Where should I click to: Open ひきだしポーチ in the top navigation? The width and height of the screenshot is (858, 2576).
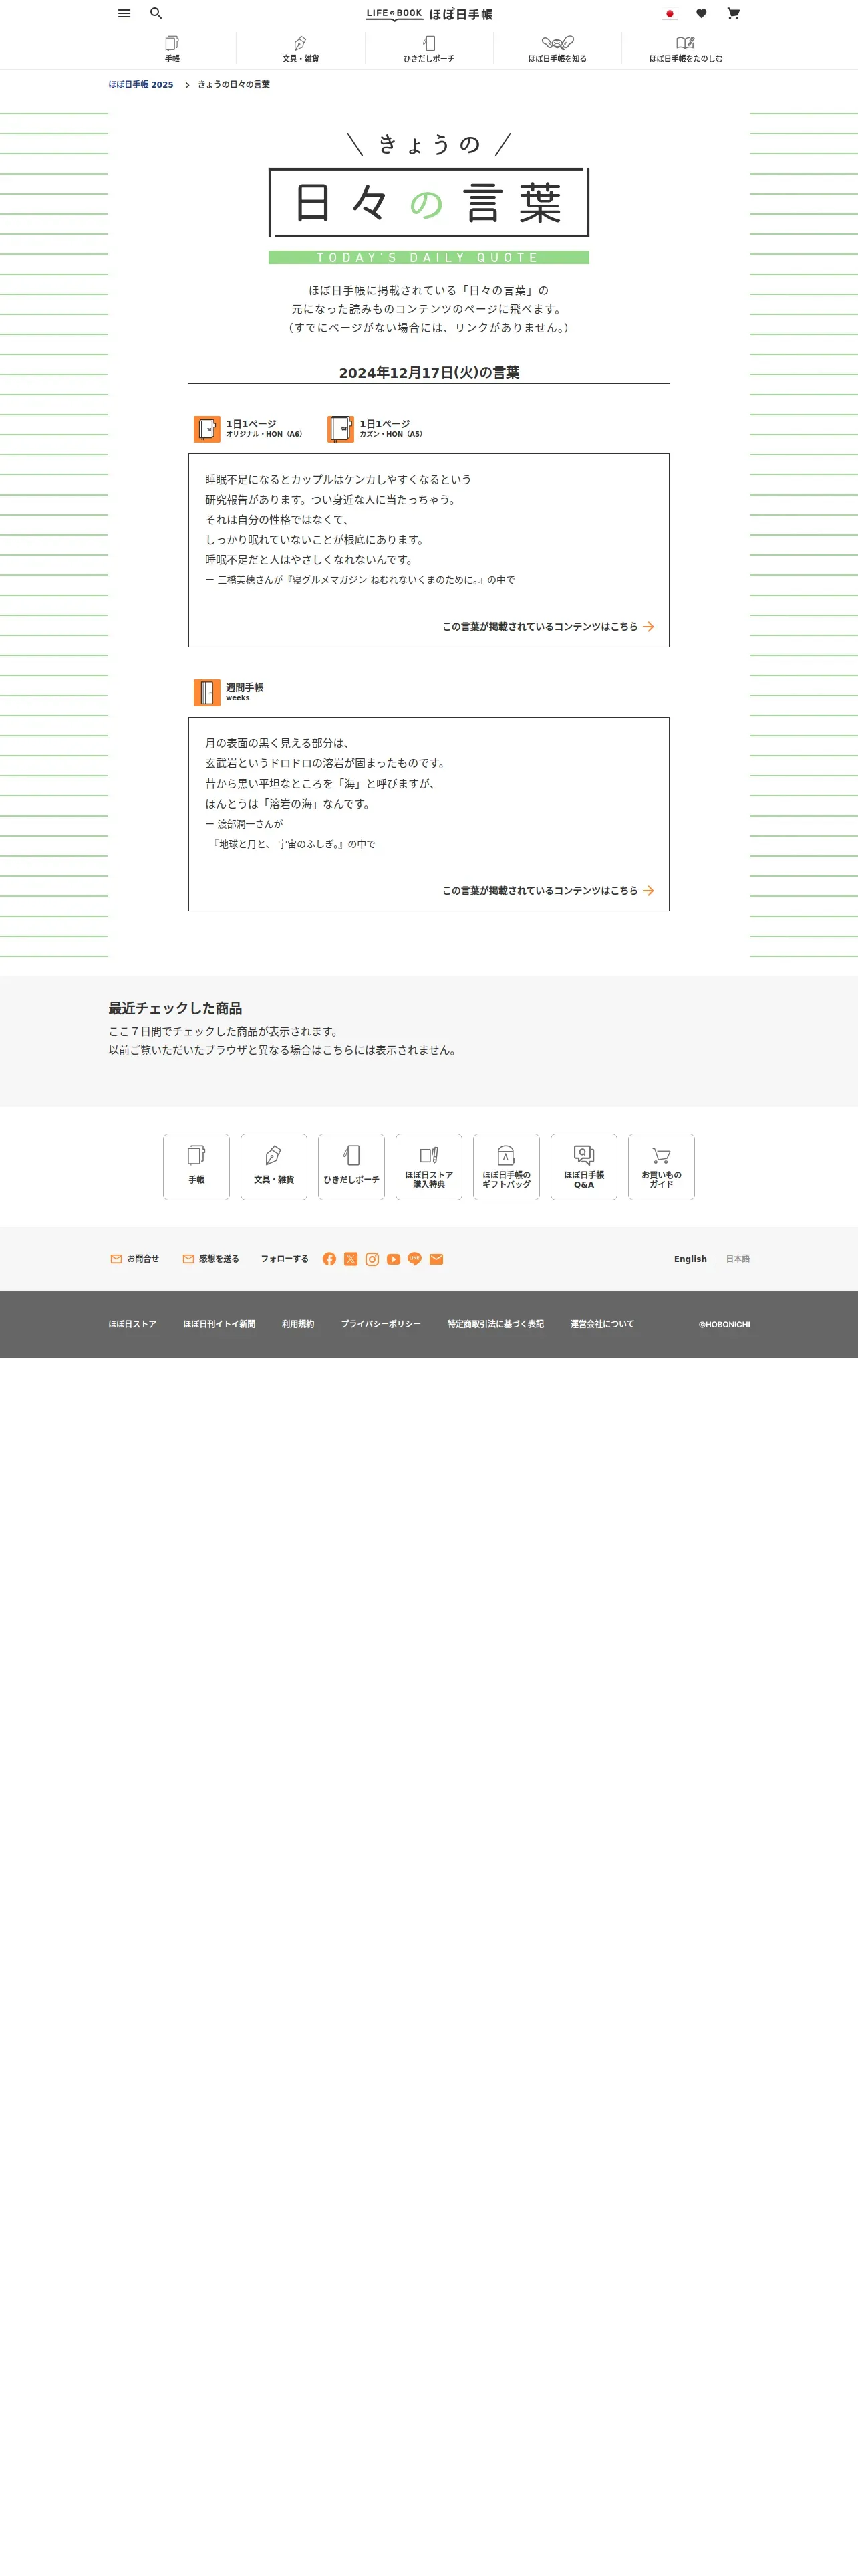point(430,49)
